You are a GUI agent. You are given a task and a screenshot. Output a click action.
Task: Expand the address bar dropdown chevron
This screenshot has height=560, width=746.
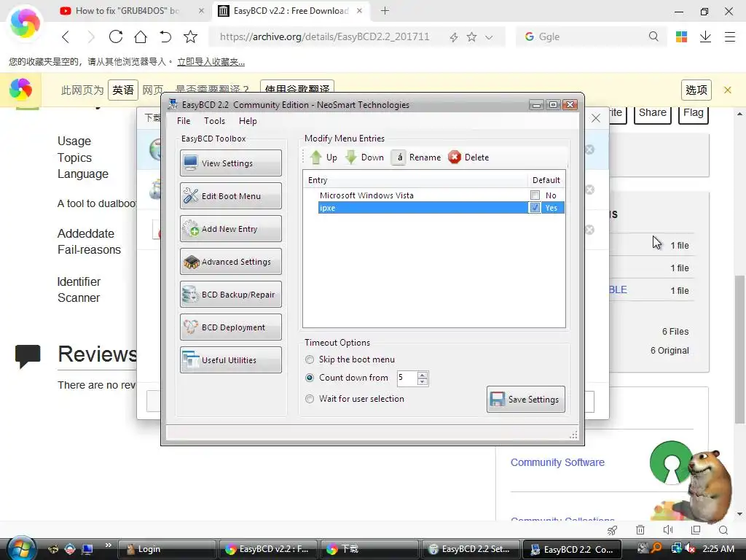[x=489, y=37]
